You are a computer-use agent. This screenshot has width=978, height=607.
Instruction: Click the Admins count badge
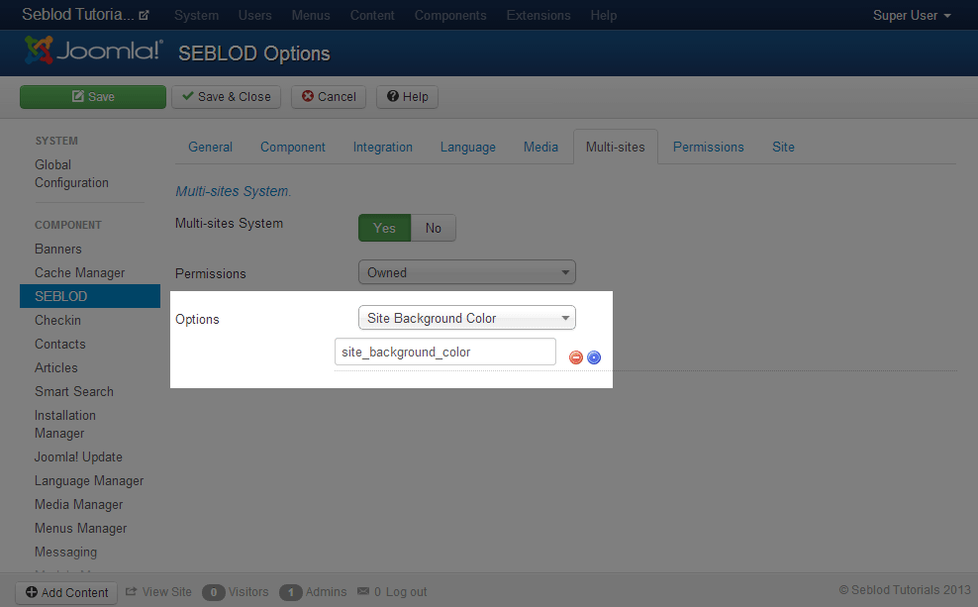[x=291, y=592]
